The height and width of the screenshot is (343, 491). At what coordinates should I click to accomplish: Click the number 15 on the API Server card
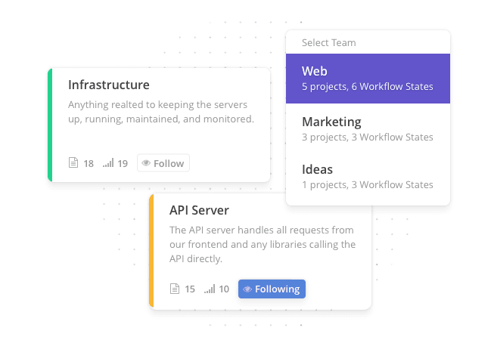190,289
